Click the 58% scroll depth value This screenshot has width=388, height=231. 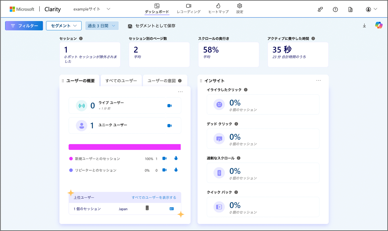(211, 50)
